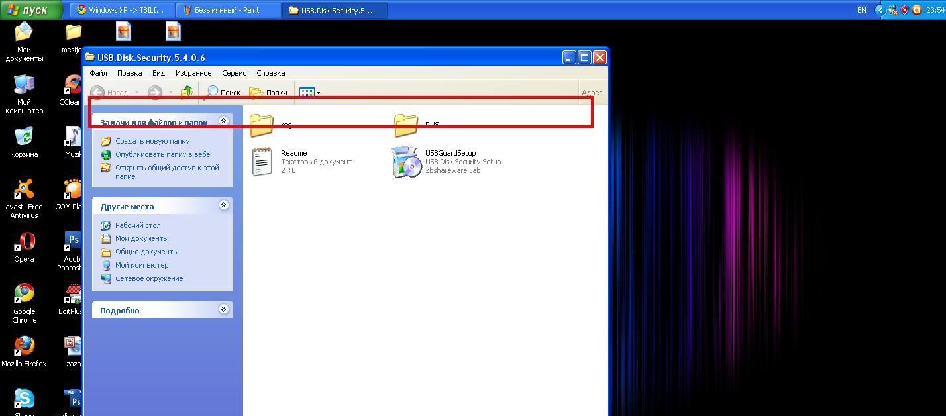
Task: Click the orange avast tray icon
Action: click(x=917, y=10)
